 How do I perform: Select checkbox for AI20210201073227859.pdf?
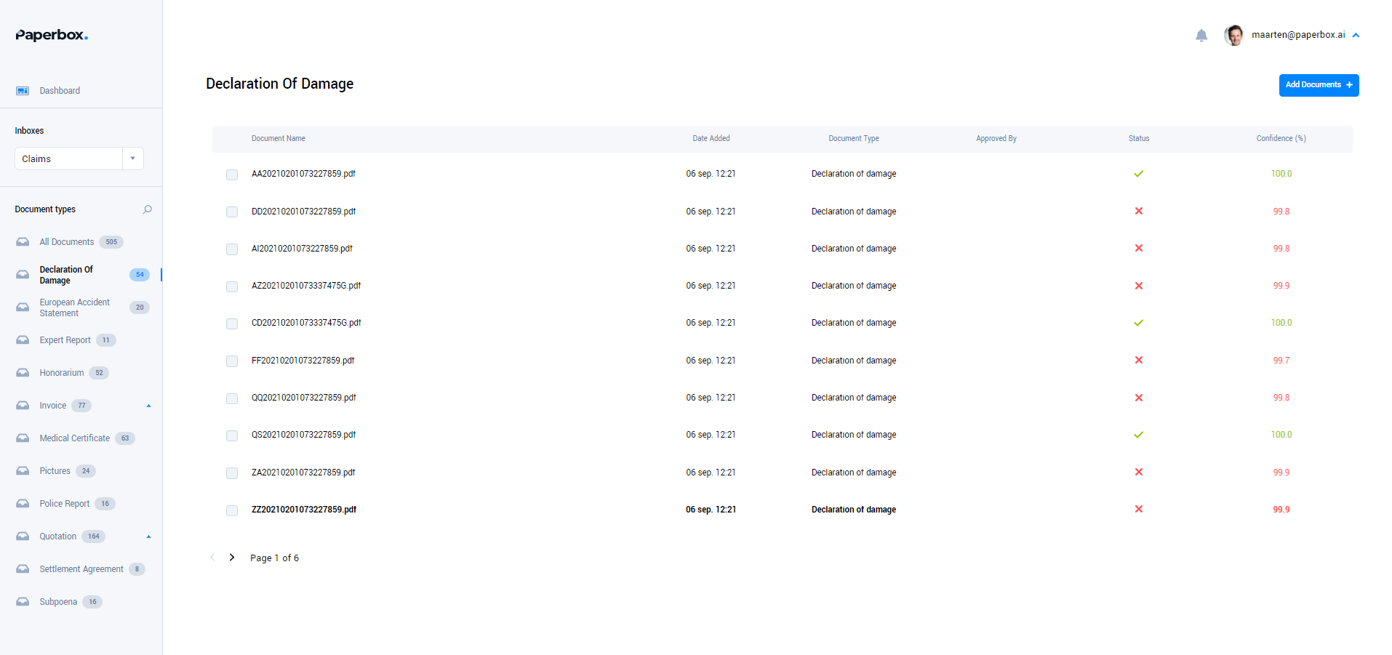pyautogui.click(x=232, y=249)
